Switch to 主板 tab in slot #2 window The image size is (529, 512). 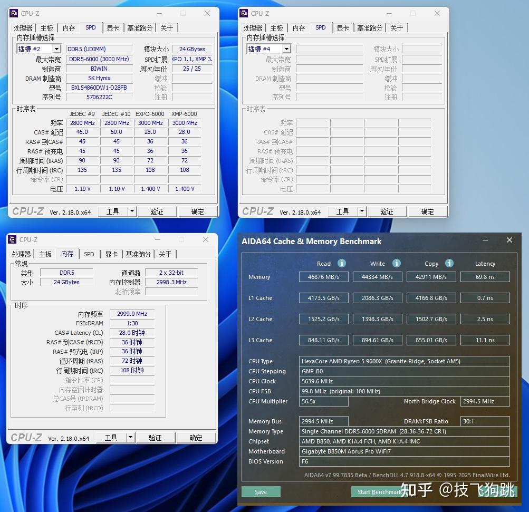coord(46,28)
